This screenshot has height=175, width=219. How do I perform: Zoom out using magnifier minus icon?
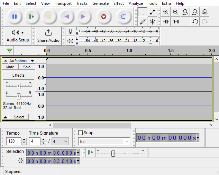(x=175, y=12)
